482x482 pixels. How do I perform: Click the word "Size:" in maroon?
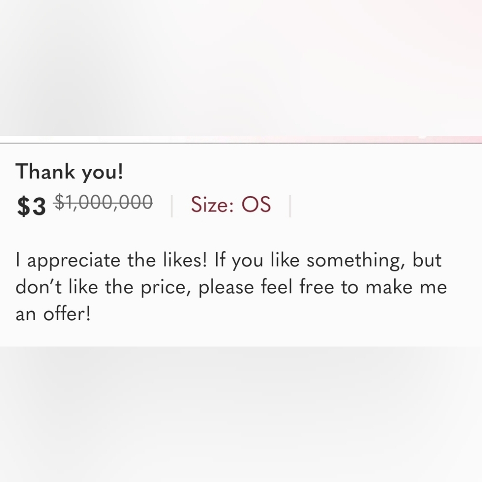213,204
